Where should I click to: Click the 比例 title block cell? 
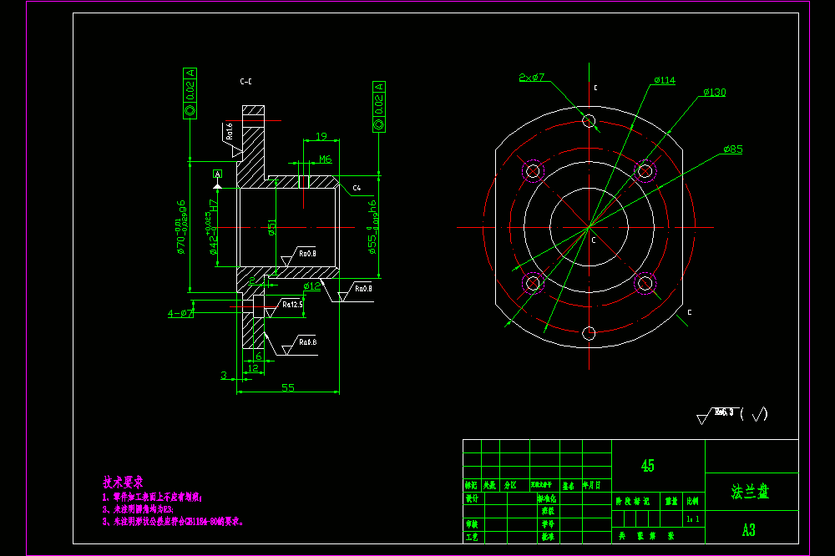692,501
